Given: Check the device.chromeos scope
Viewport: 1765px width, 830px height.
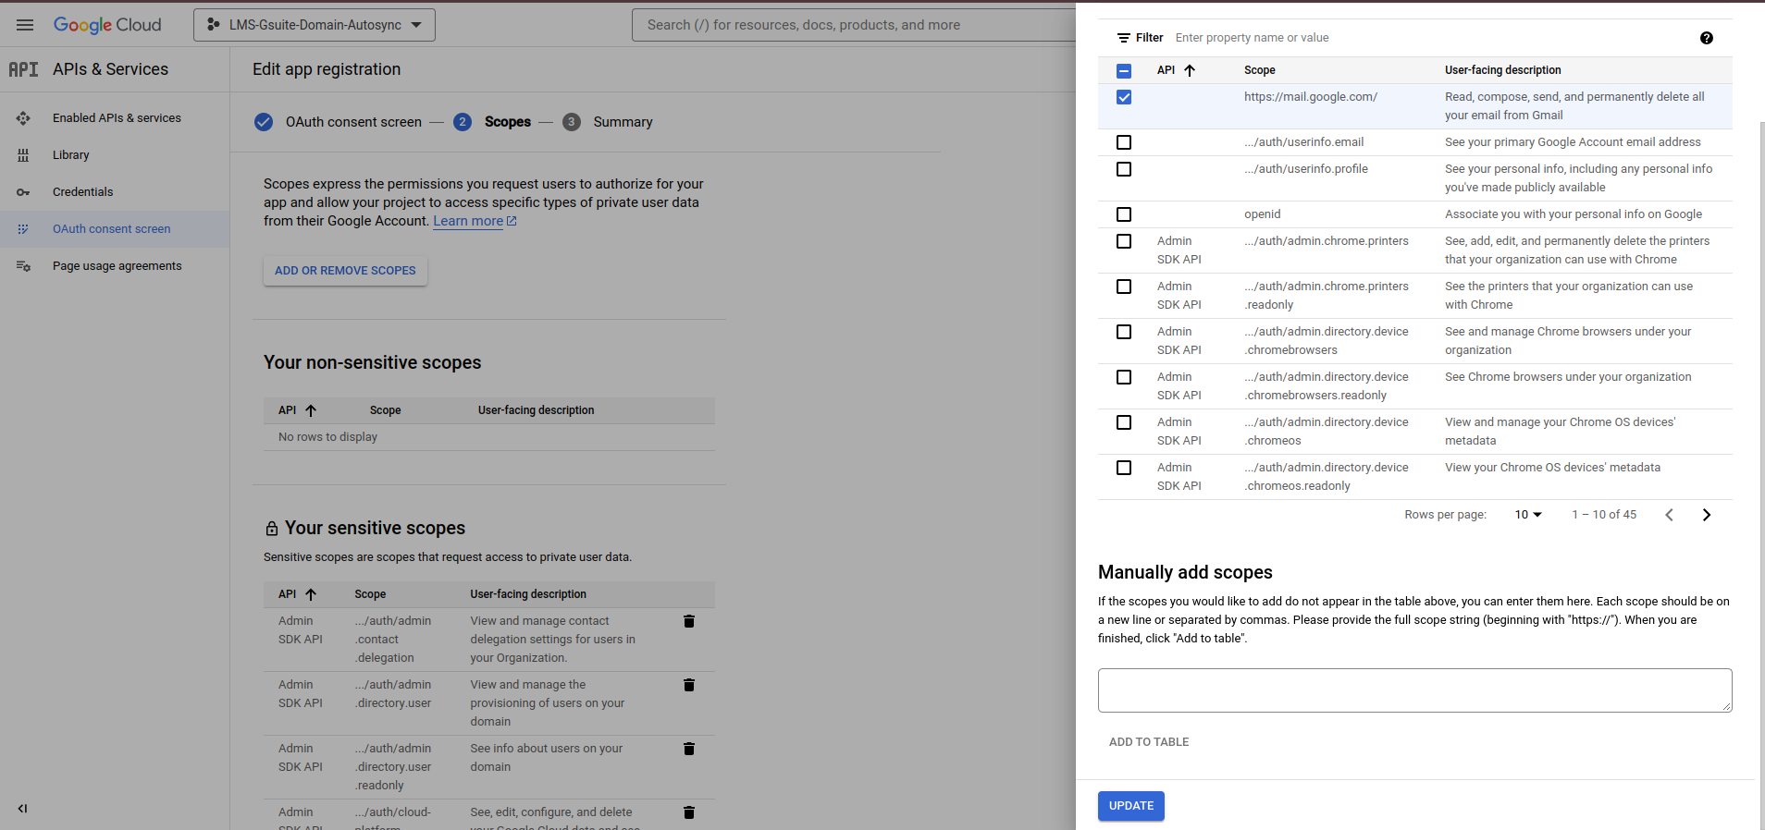Looking at the screenshot, I should [1124, 422].
